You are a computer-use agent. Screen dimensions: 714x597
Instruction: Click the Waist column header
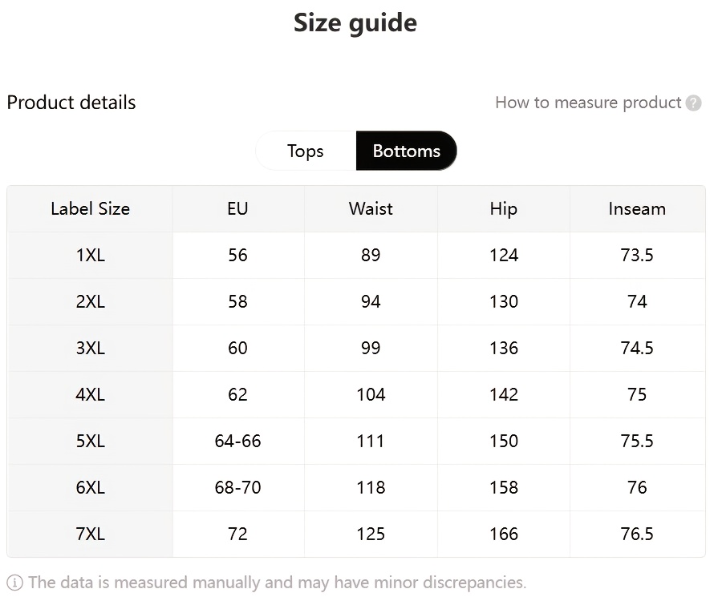371,208
